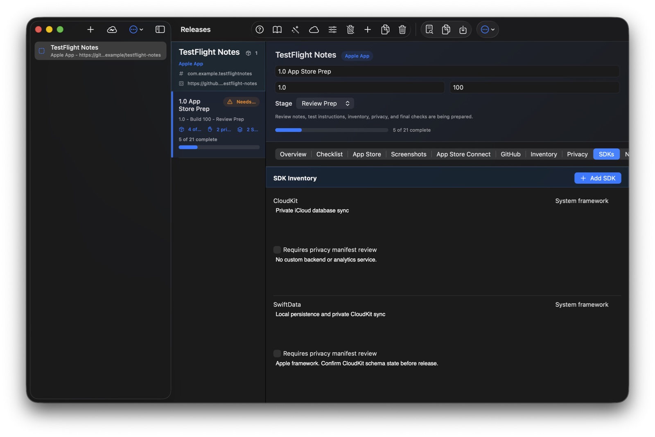The image size is (655, 437).
Task: Open the App Store Connect tab
Action: coord(463,154)
